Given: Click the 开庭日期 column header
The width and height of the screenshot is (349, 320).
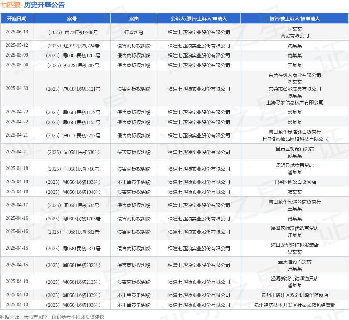Looking at the screenshot, I should pyautogui.click(x=17, y=19).
